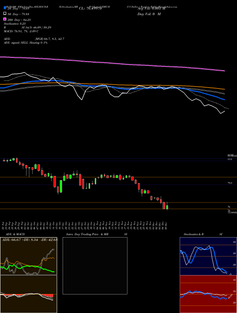Click the 'Avg Vol: 0.001 M' label
Viewport: 237px width, 313px height.
(151, 9)
